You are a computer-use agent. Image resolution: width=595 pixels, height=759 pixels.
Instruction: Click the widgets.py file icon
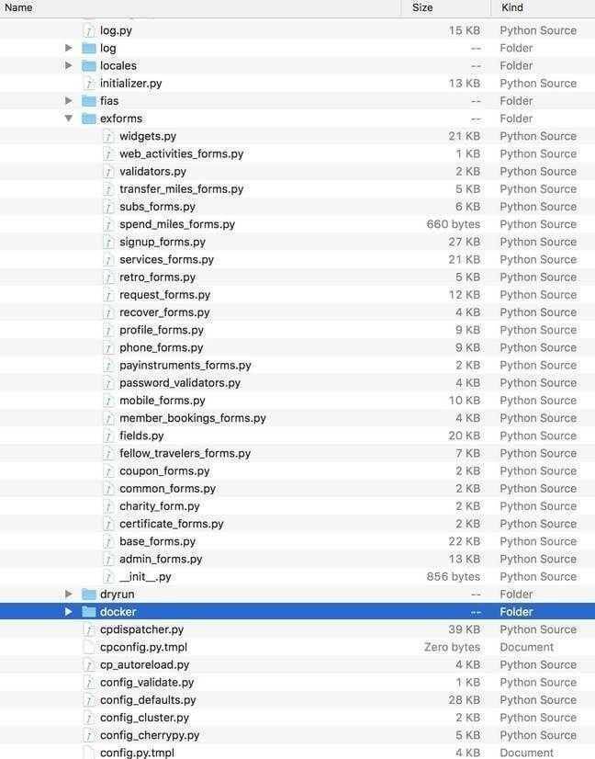109,137
